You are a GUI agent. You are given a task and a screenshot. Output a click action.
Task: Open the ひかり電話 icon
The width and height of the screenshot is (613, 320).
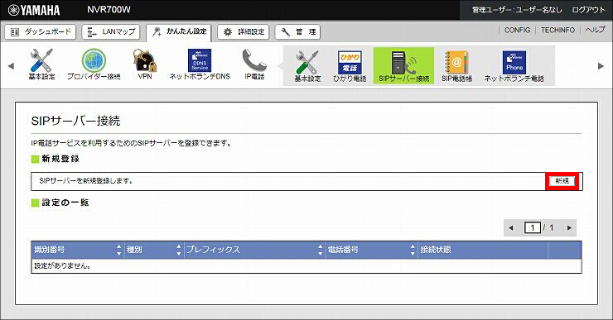point(350,66)
